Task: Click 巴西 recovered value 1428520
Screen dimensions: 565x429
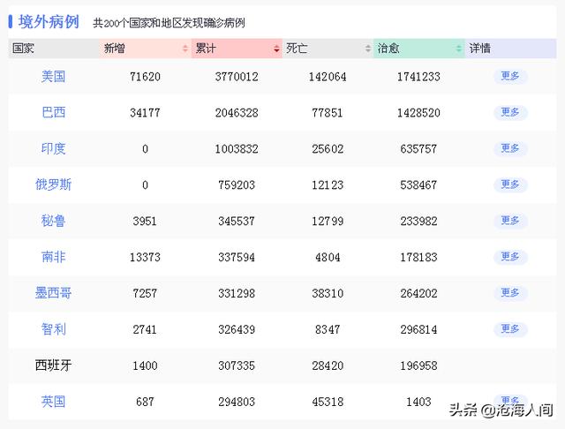Action: [x=418, y=113]
